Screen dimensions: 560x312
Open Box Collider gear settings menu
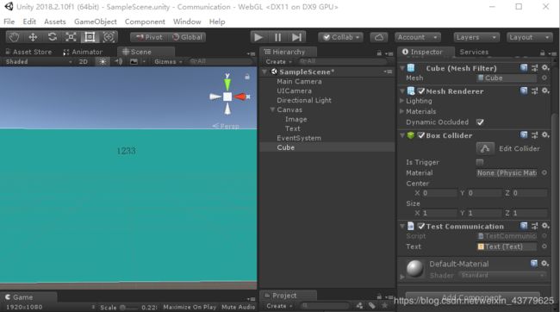(545, 135)
